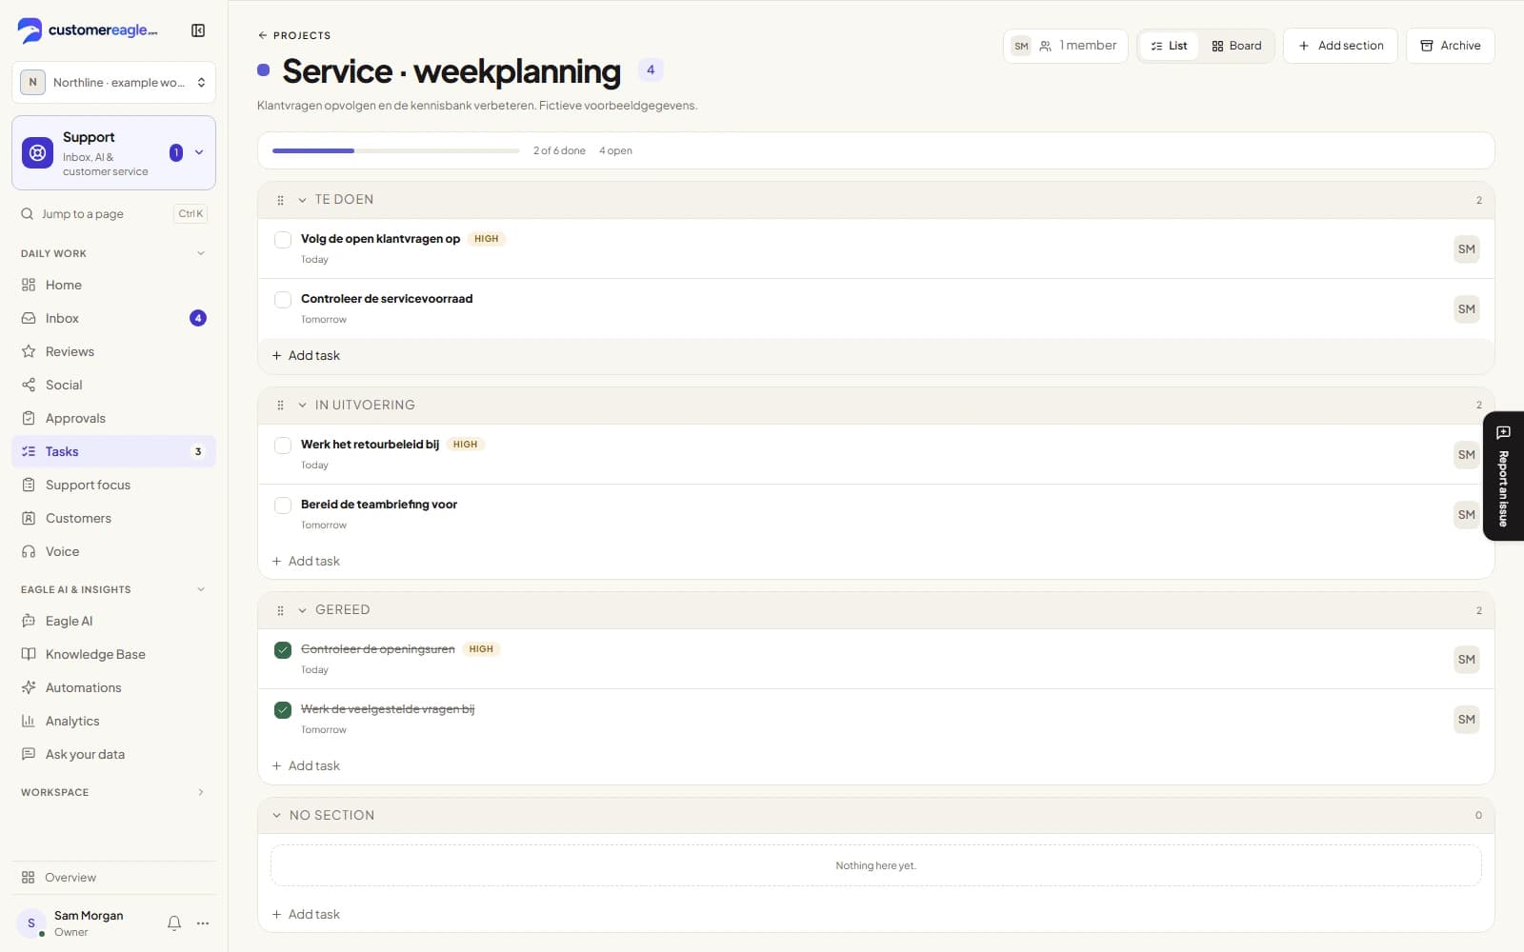This screenshot has height=952, width=1524.
Task: Collapse the GEREED section chevron
Action: (x=302, y=610)
